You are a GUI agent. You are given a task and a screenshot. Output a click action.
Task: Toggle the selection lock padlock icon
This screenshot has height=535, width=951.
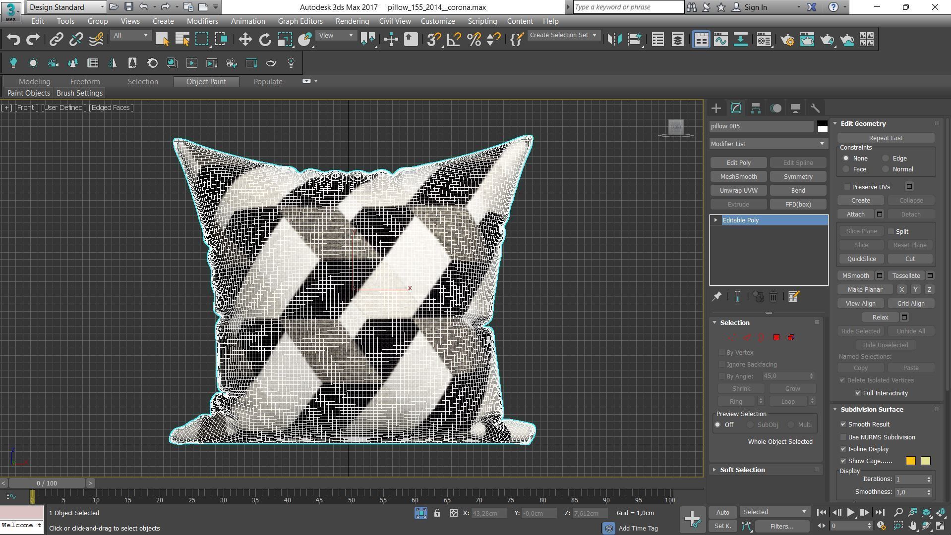click(x=437, y=513)
